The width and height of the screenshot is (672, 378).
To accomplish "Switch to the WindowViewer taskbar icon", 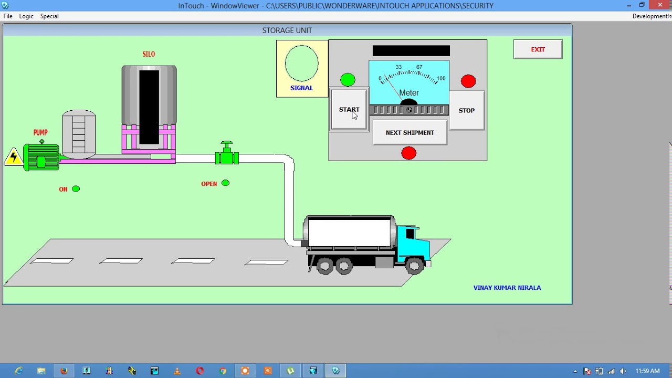I will coord(336,371).
